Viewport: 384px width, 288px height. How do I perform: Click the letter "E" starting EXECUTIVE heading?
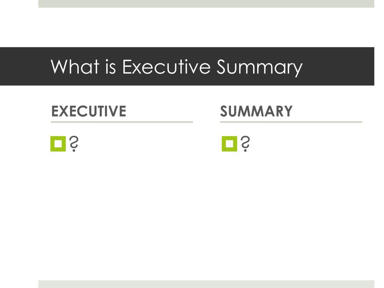(x=55, y=111)
